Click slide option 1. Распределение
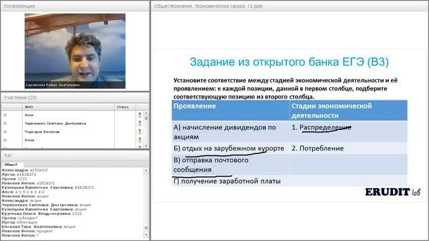This screenshot has width=429, height=241. (321, 127)
